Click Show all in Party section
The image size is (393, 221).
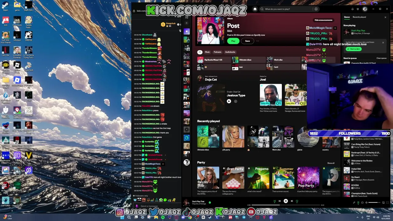(331, 163)
